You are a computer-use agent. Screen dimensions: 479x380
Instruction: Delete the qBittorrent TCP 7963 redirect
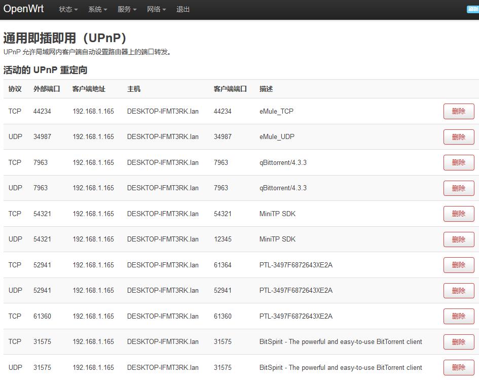[458, 163]
